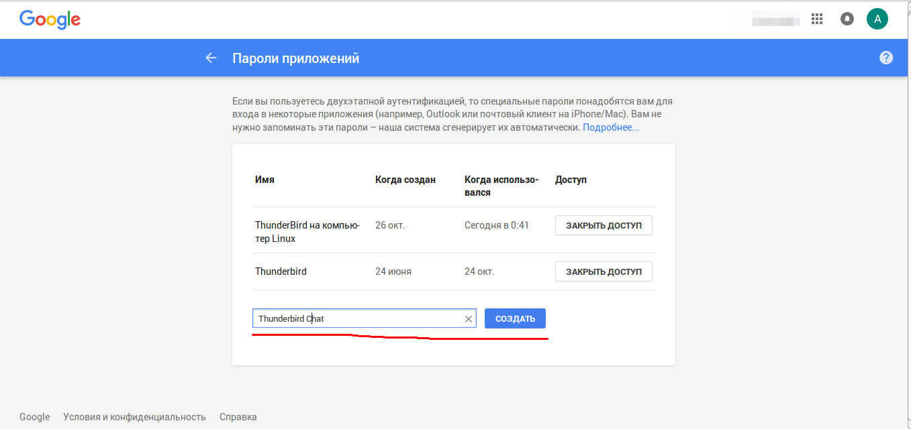Follow the "Подробнее..." link

[611, 127]
